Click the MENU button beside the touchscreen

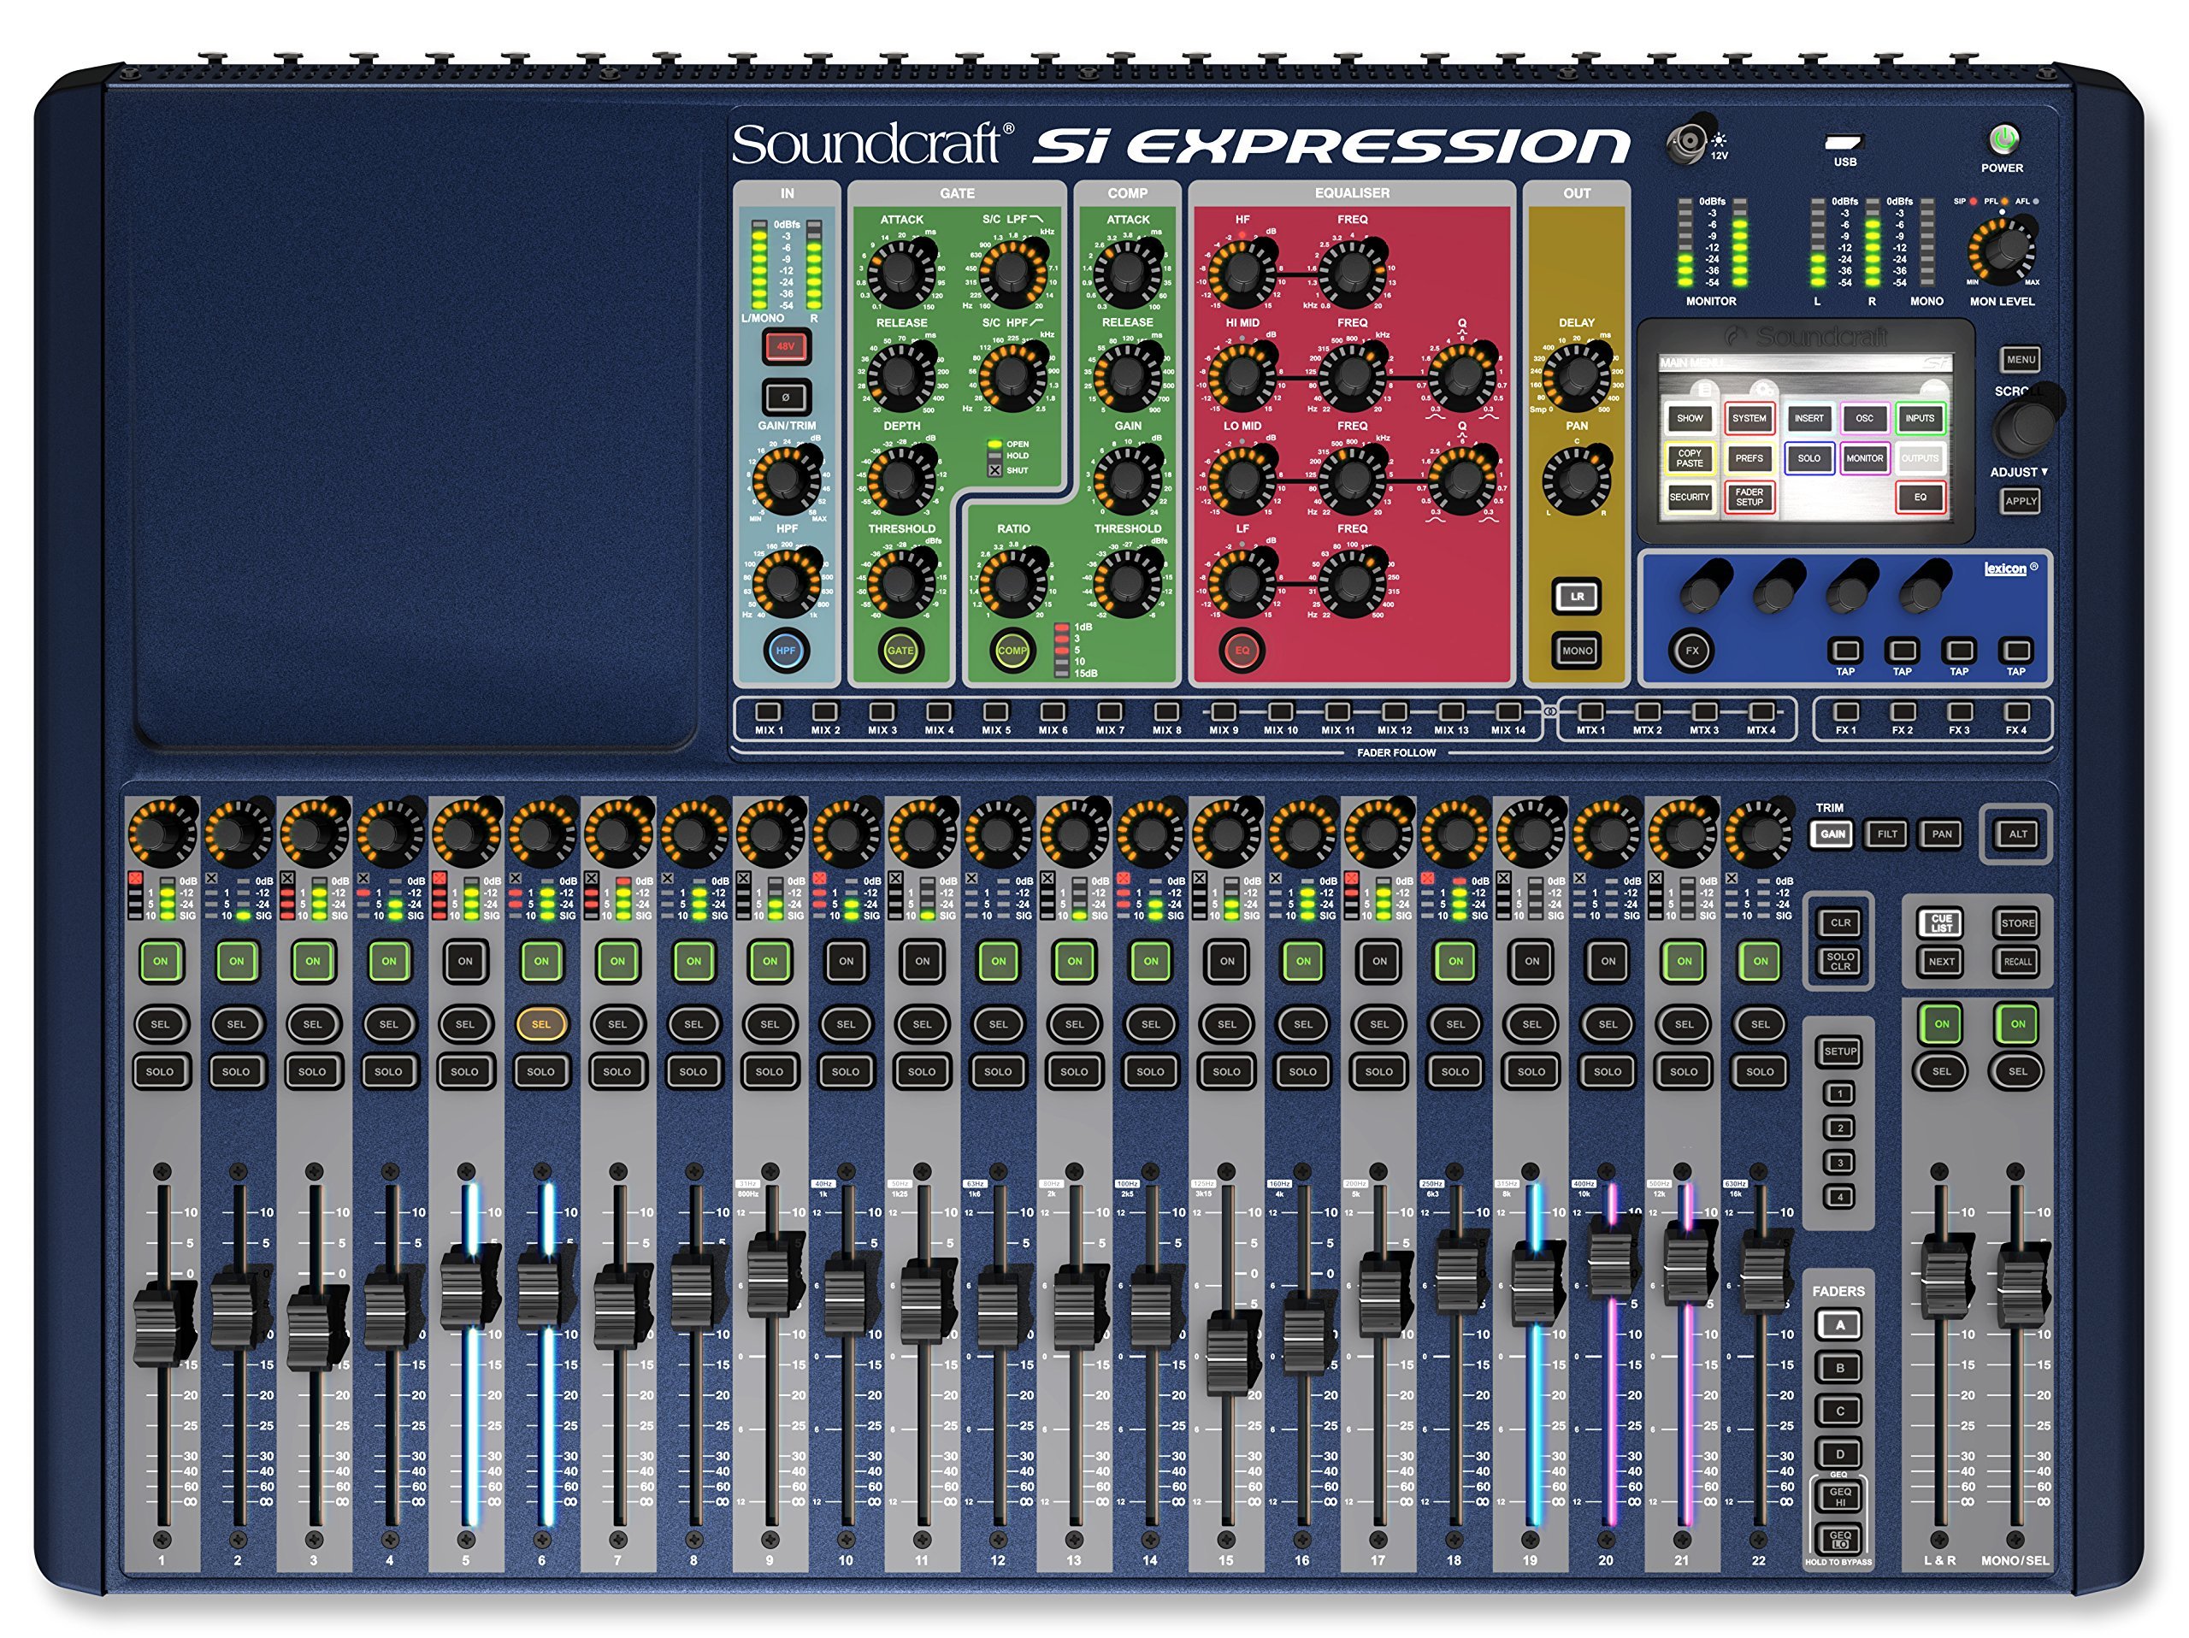(x=2021, y=359)
